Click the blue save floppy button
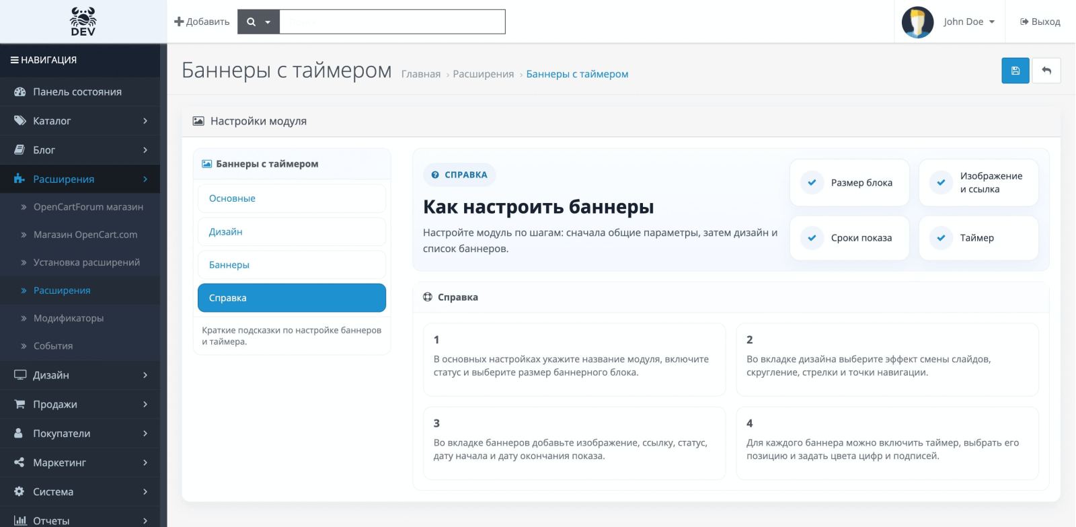 pyautogui.click(x=1015, y=71)
